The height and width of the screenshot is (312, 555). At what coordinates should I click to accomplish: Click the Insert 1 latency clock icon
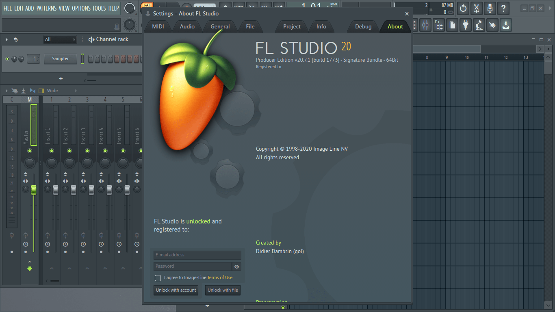point(48,244)
